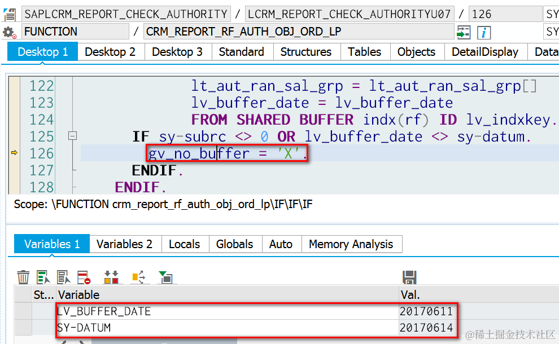The image size is (559, 344).
Task: Collapse the IF block at line 125
Action: 72,136
